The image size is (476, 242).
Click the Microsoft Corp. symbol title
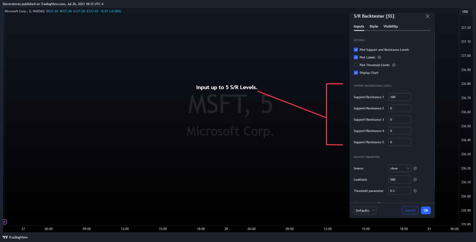(x=16, y=11)
